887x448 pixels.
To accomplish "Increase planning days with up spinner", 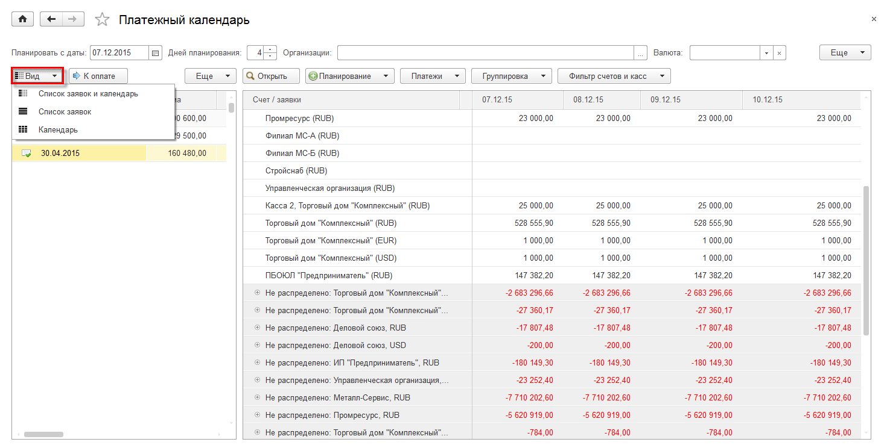I will coord(270,49).
